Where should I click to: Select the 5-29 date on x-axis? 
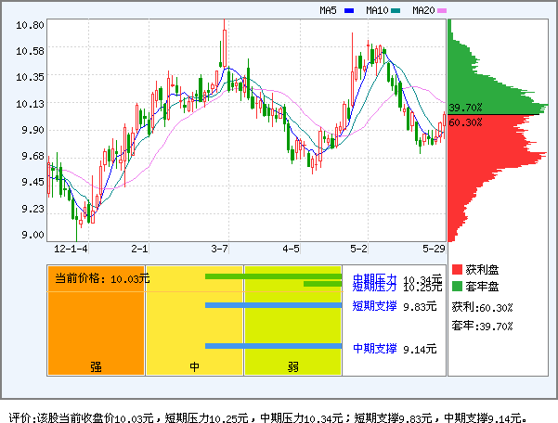pyautogui.click(x=434, y=249)
